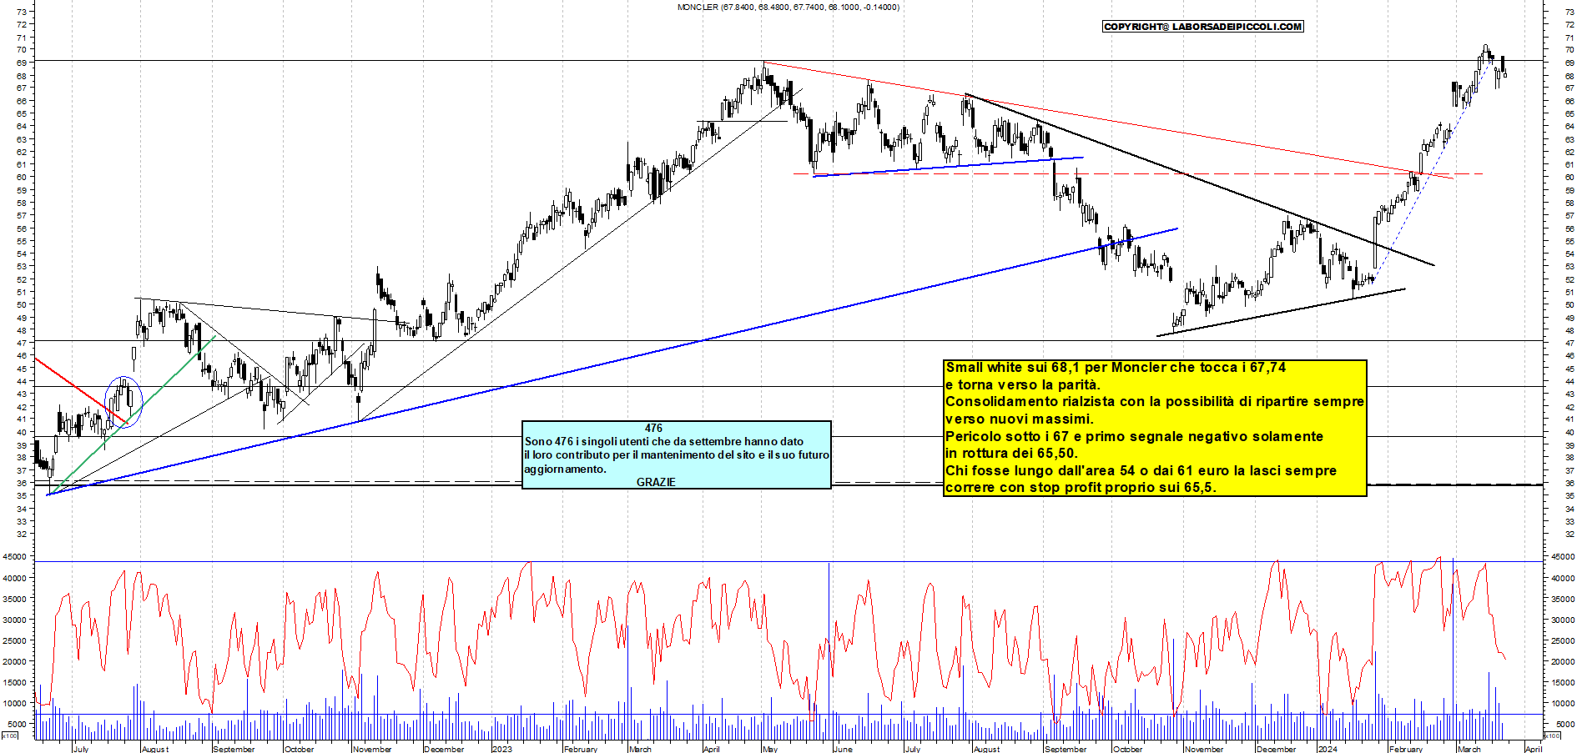Click the 476 heading in cyan box

pos(653,428)
